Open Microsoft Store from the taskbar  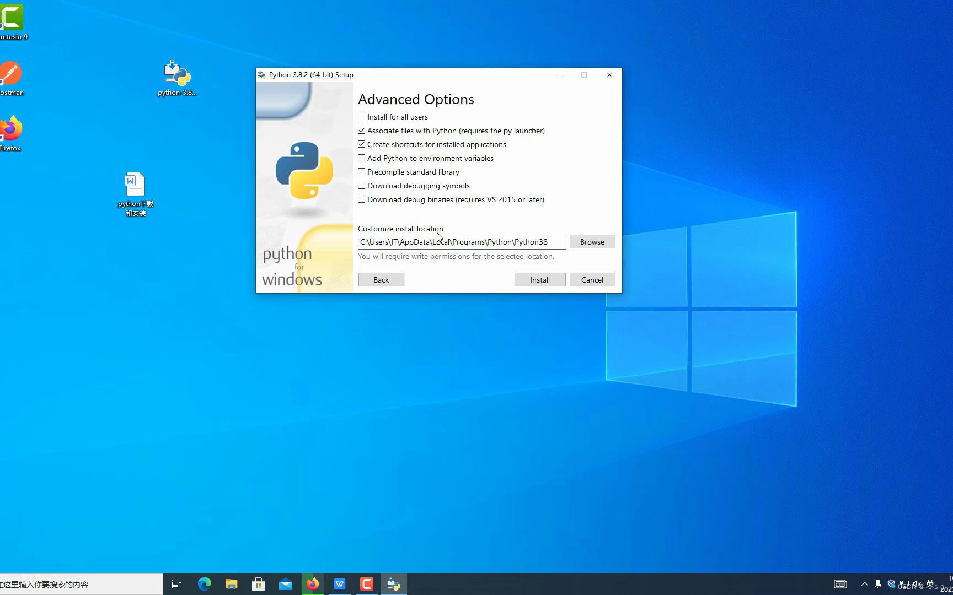[258, 584]
